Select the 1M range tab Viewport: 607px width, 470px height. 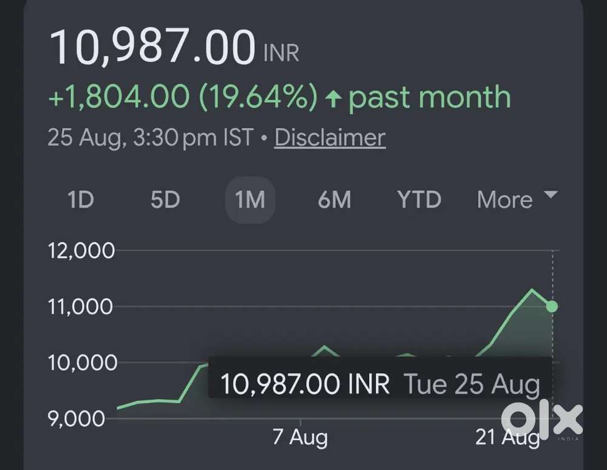[x=250, y=200]
